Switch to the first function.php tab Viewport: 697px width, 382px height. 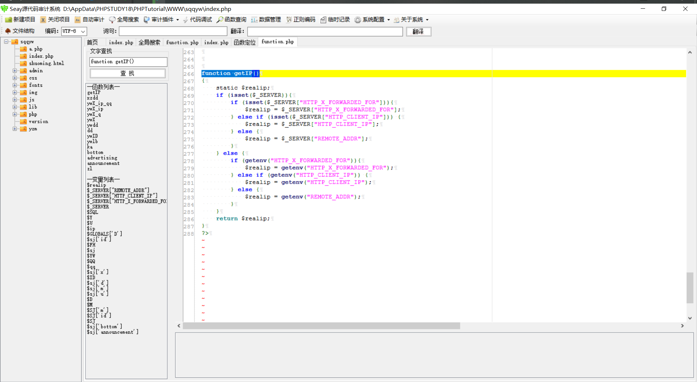tap(182, 42)
